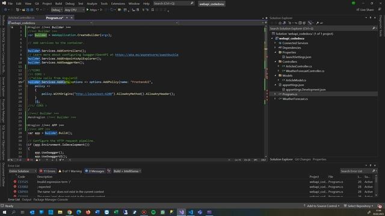Click the Undo icon in toolbar

pos(37,10)
